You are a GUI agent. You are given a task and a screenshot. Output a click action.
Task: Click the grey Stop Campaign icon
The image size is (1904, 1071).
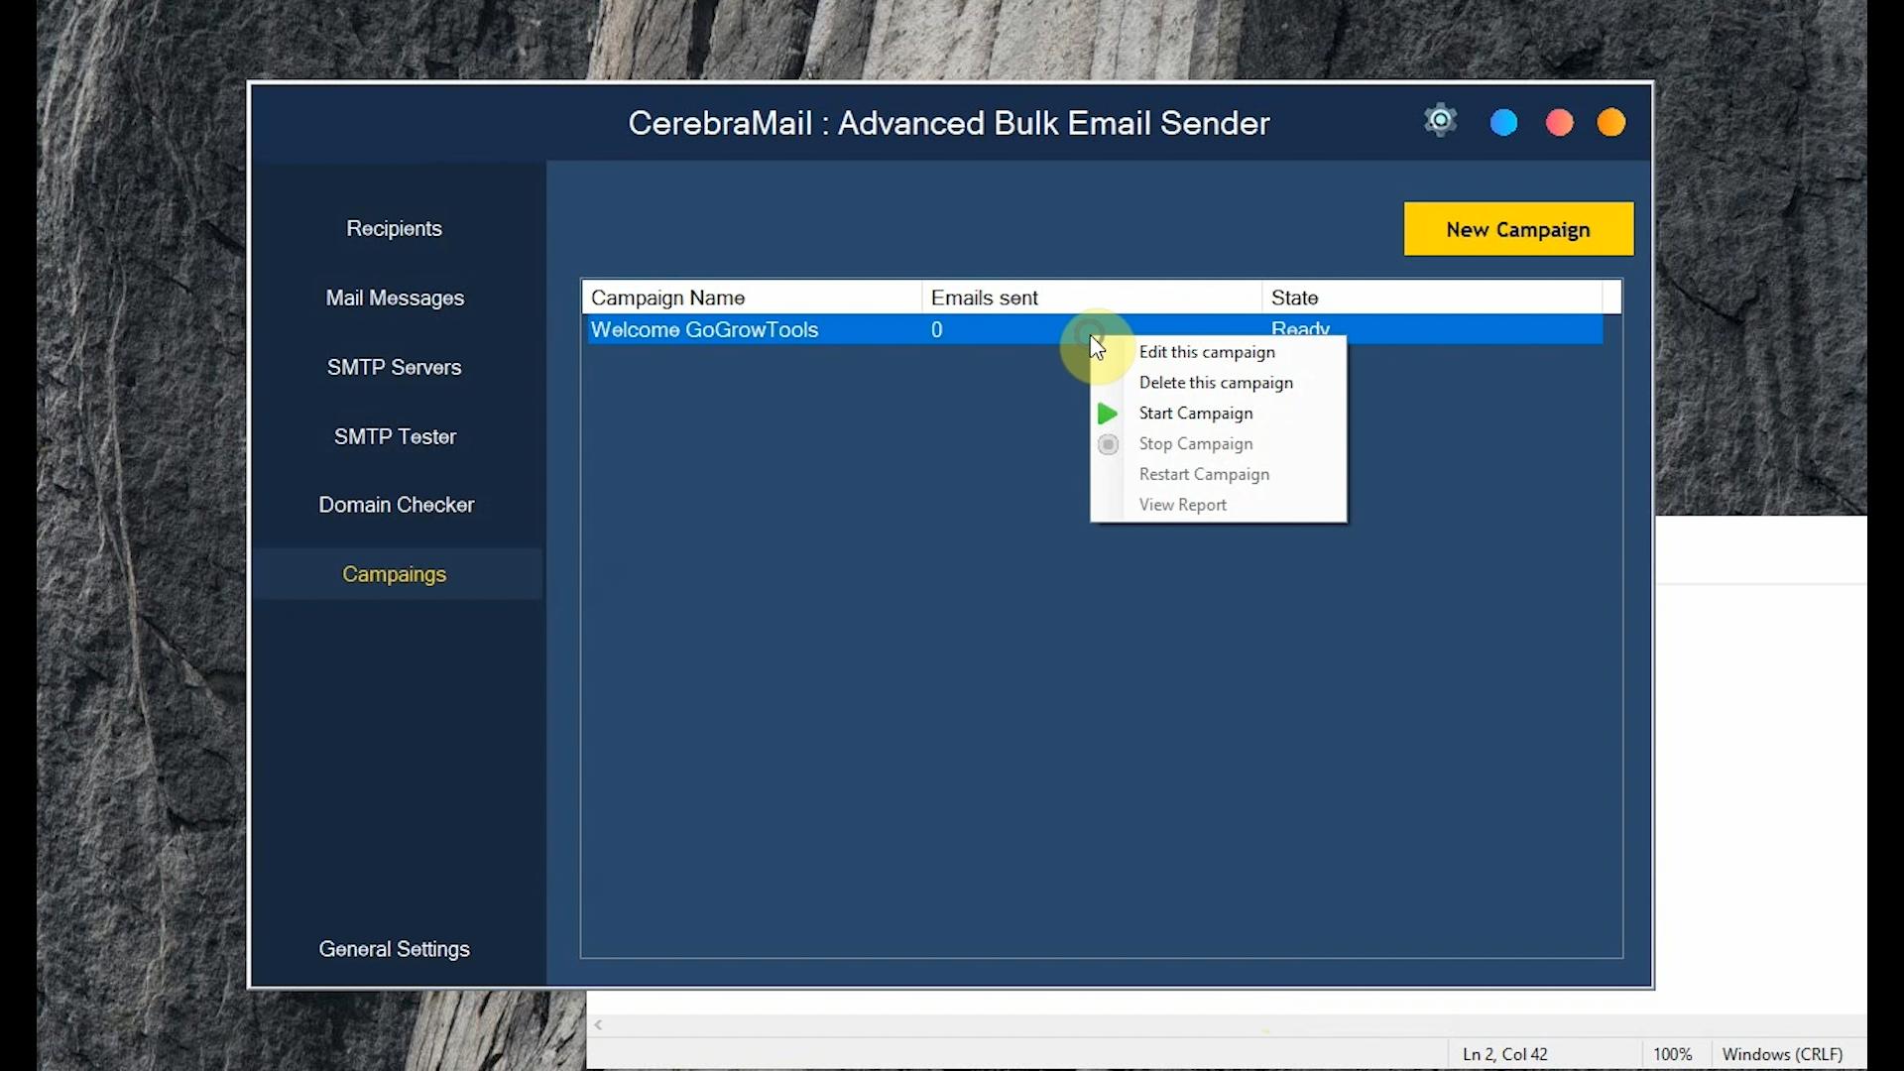pyautogui.click(x=1108, y=444)
